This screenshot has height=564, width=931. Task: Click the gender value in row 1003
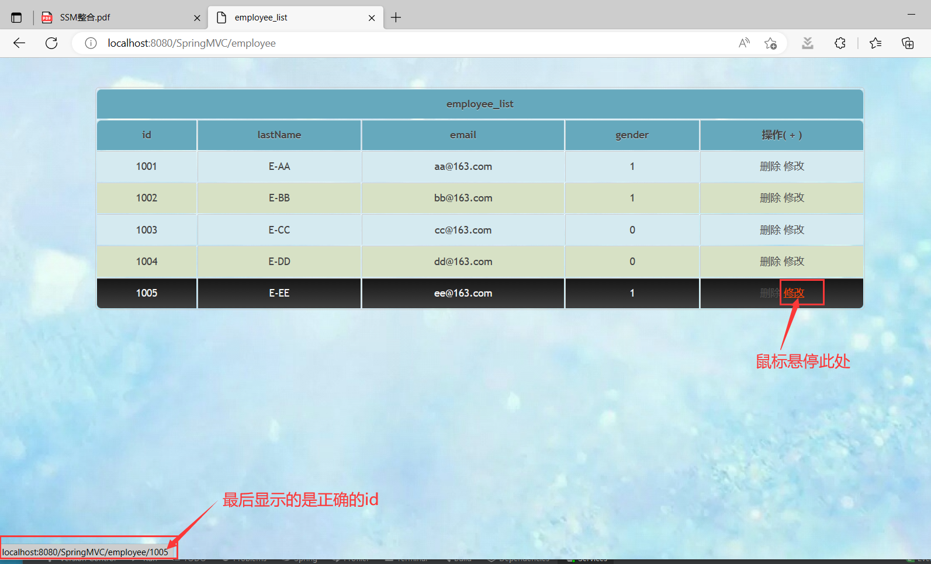click(632, 230)
